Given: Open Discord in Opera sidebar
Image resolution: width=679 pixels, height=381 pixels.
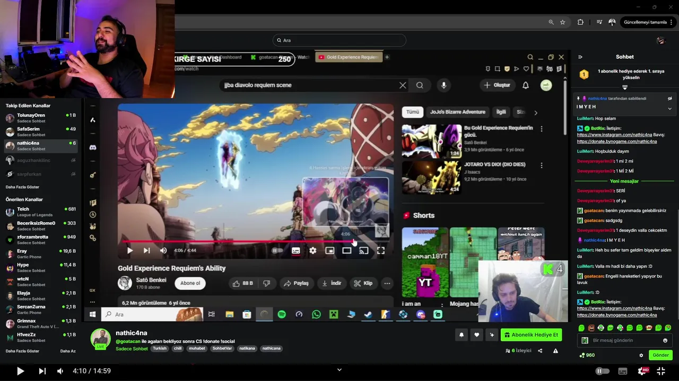Looking at the screenshot, I should click(x=93, y=148).
